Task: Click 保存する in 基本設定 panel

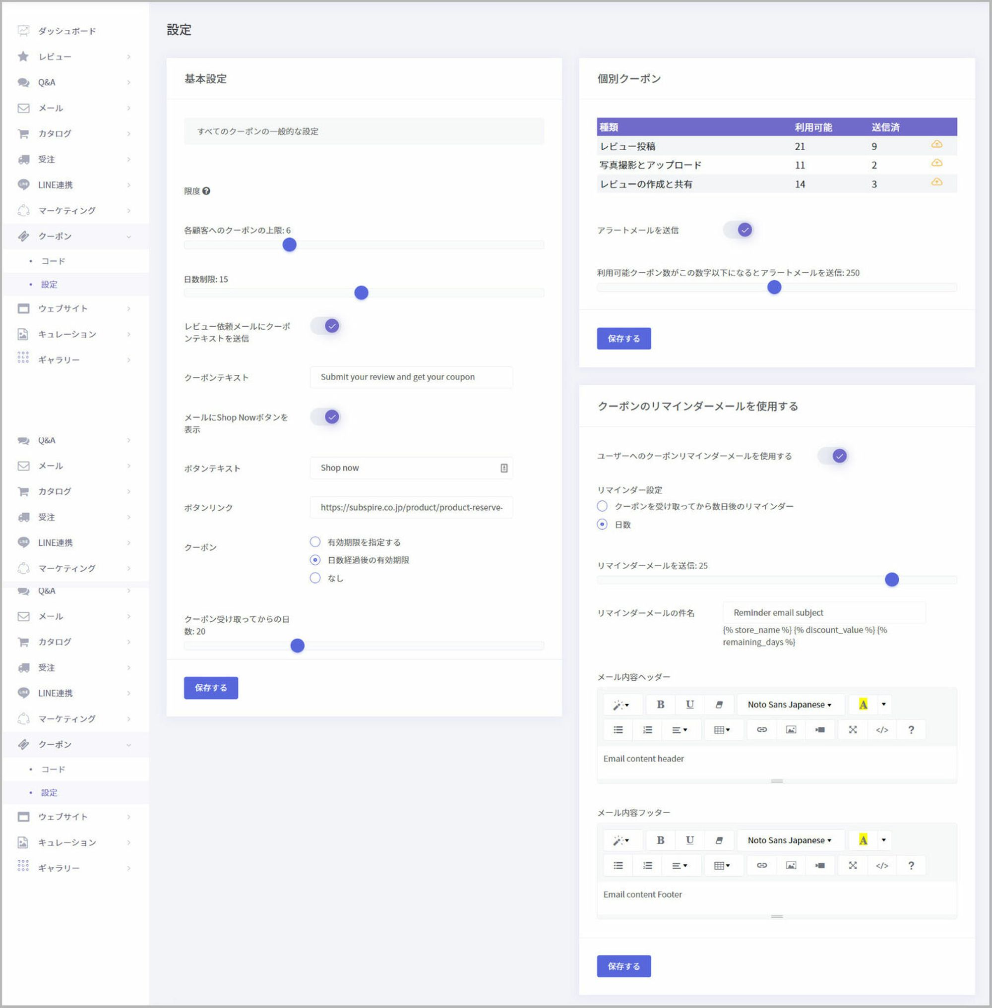Action: [x=210, y=688]
